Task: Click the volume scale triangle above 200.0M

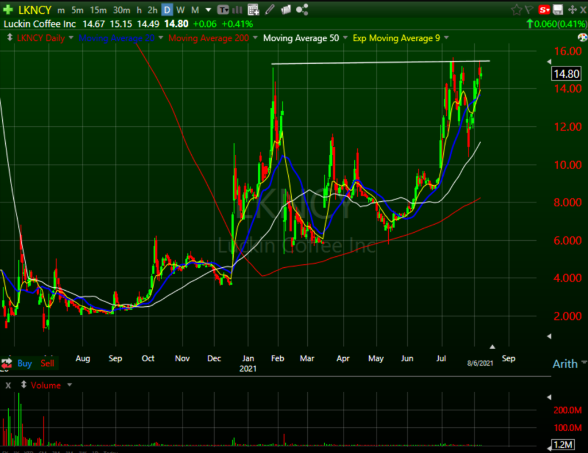Action: point(549,397)
